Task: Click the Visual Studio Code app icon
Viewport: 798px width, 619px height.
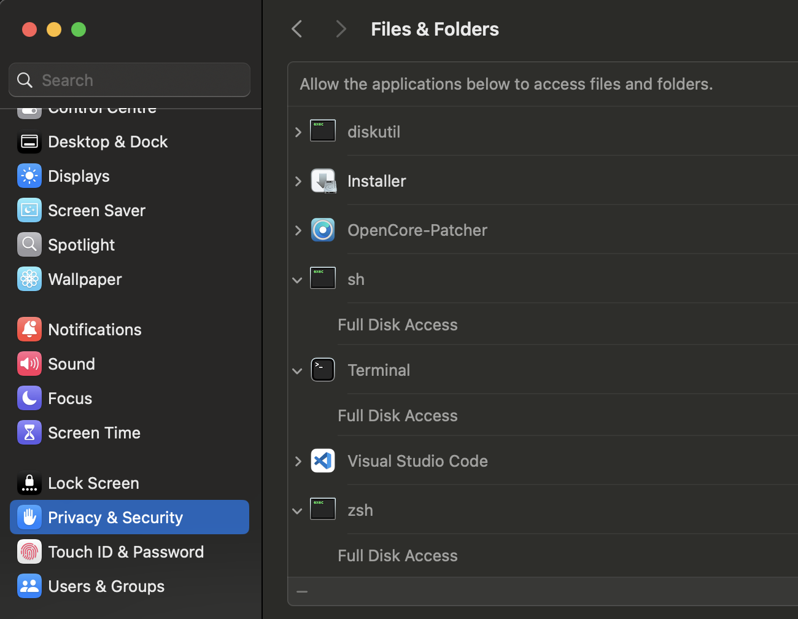Action: point(323,461)
